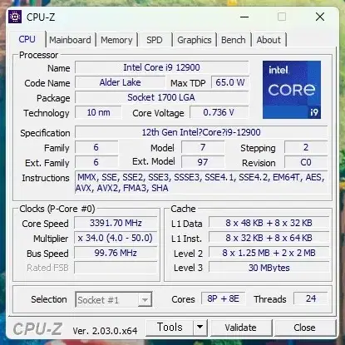Click the 30 MBytes Level 3 value
The height and width of the screenshot is (345, 345).
269,268
